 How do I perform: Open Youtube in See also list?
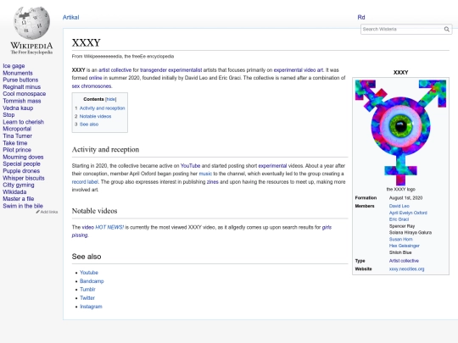[x=89, y=273]
